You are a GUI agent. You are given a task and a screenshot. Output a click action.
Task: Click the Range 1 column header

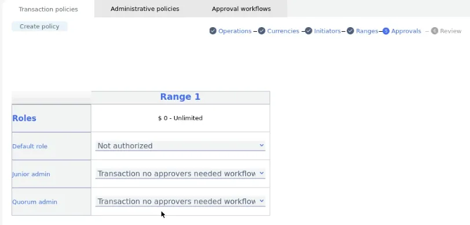coord(180,97)
